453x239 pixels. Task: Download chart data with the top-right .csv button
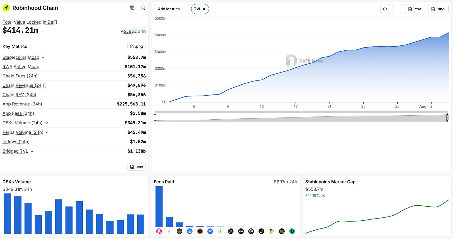click(x=414, y=9)
